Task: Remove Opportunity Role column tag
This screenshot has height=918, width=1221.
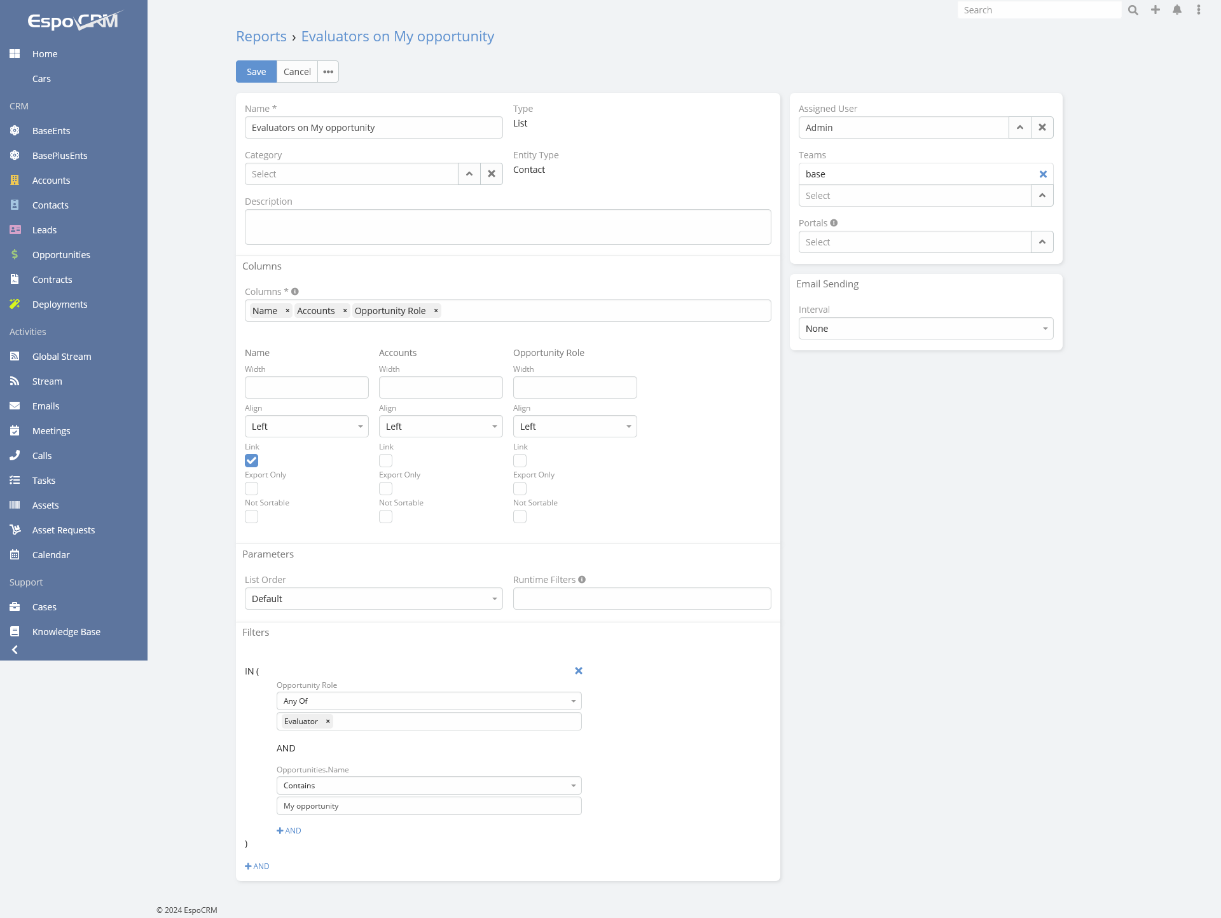Action: coord(436,311)
